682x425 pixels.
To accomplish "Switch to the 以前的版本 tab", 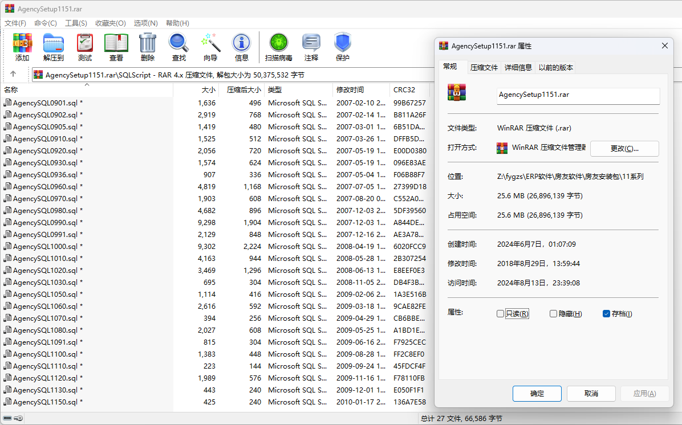I will click(556, 67).
